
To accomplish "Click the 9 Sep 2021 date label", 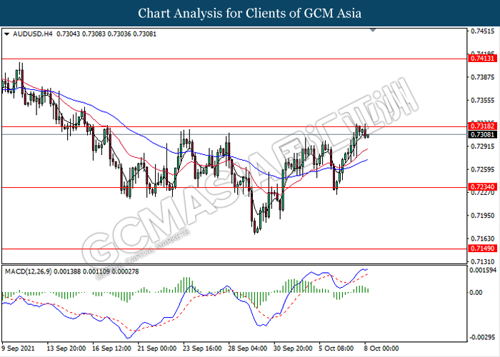I will click(18, 348).
